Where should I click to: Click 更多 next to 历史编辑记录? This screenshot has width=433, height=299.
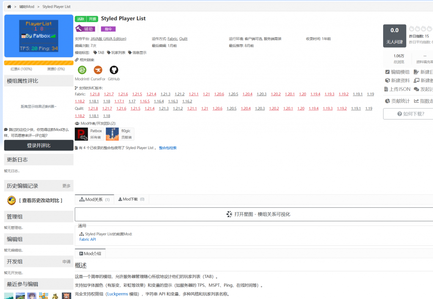point(66,186)
